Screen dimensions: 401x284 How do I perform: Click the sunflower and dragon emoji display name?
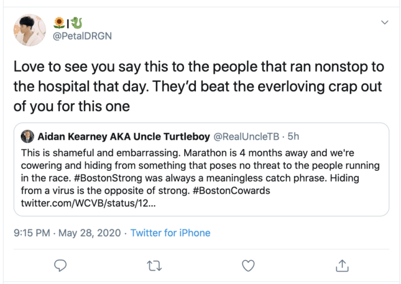68,23
